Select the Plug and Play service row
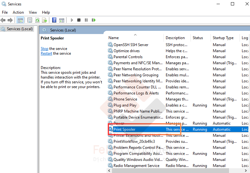This screenshot has height=173, width=250. (x=125, y=105)
